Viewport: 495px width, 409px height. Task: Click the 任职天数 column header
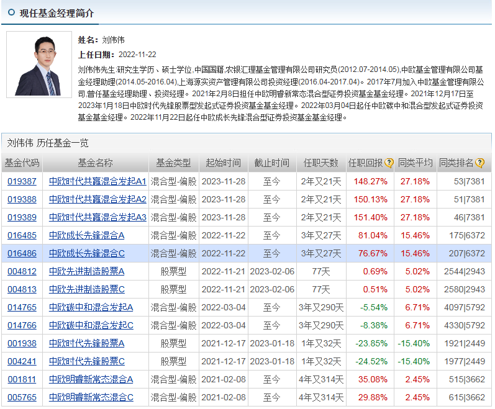pyautogui.click(x=320, y=163)
